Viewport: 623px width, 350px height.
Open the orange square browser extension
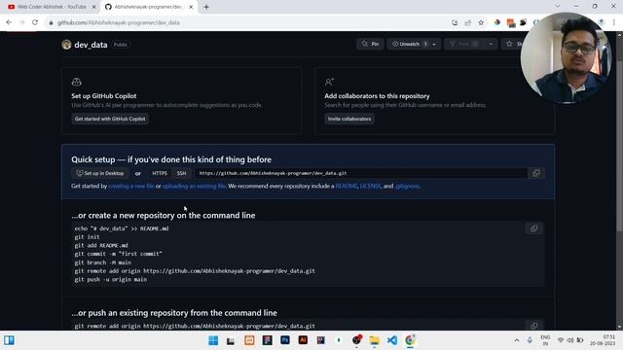(x=511, y=23)
